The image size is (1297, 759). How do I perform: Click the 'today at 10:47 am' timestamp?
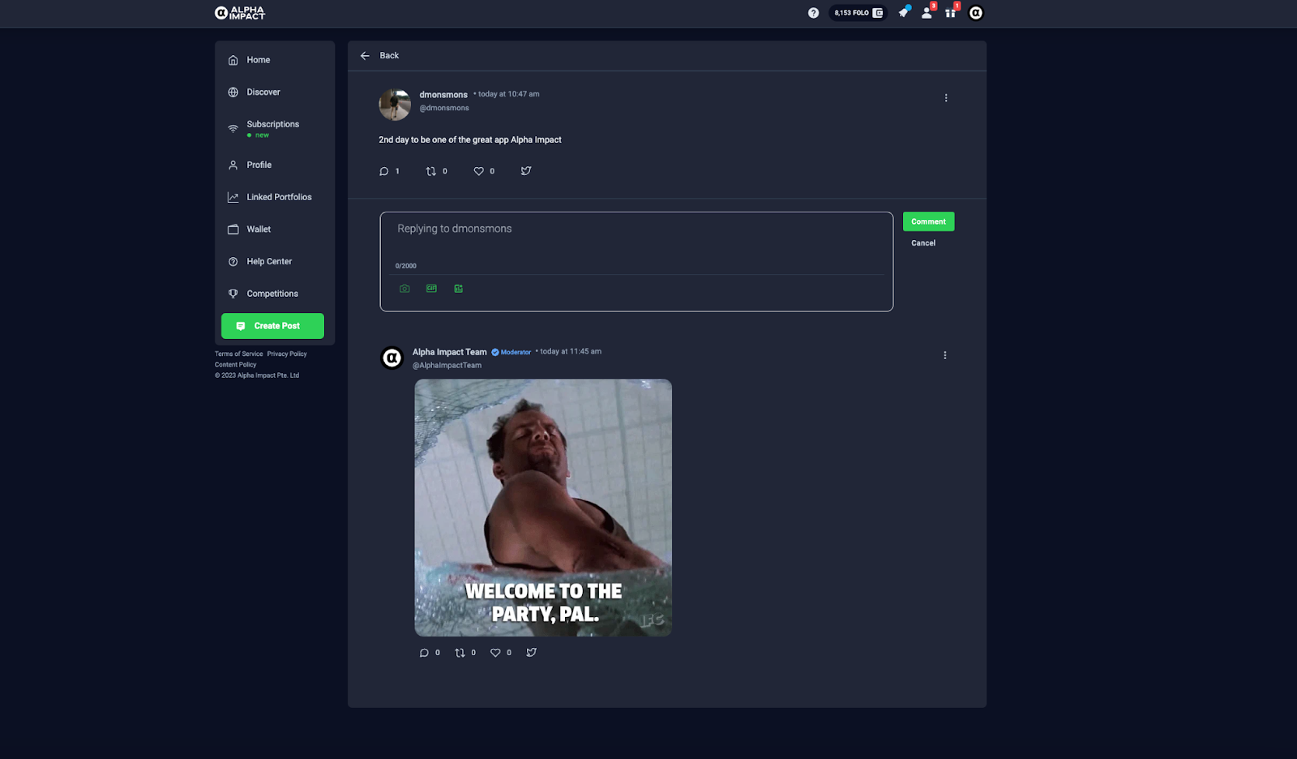509,94
